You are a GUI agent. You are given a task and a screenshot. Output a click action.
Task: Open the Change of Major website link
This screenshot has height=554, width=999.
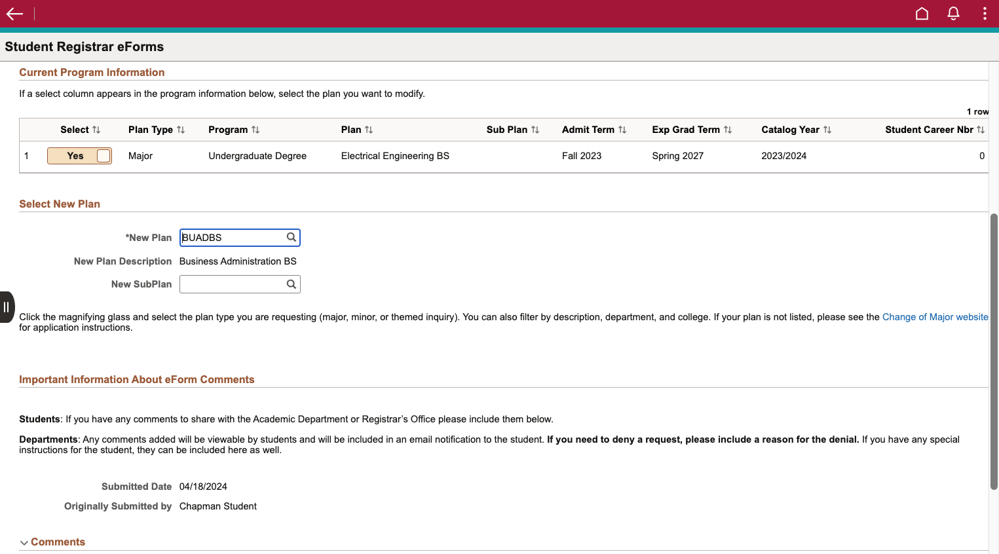click(935, 317)
